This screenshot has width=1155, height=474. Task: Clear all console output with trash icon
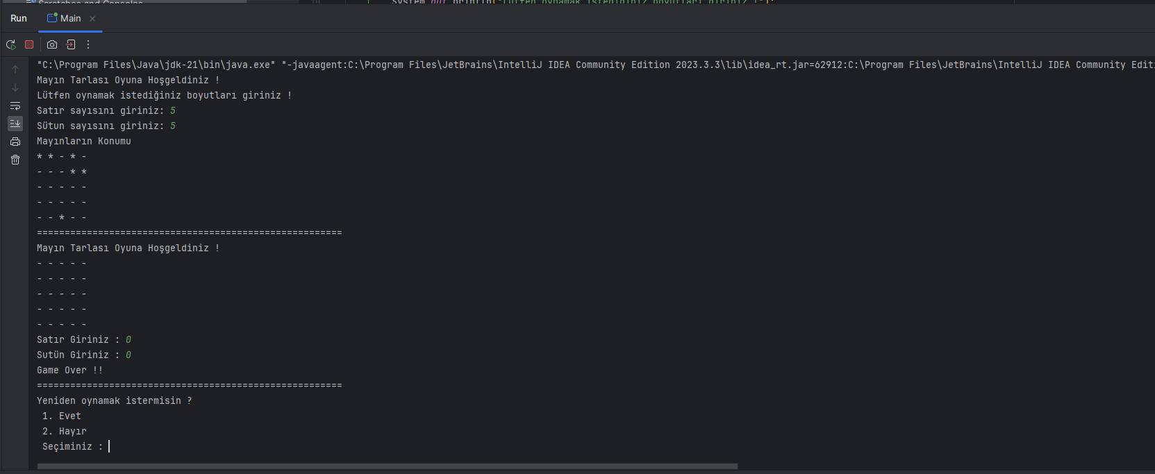click(15, 160)
